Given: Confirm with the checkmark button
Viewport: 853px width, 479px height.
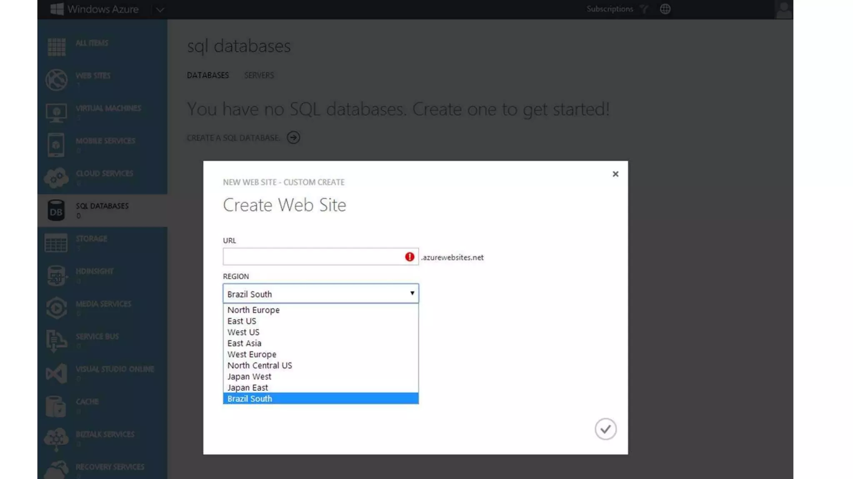Looking at the screenshot, I should (605, 429).
